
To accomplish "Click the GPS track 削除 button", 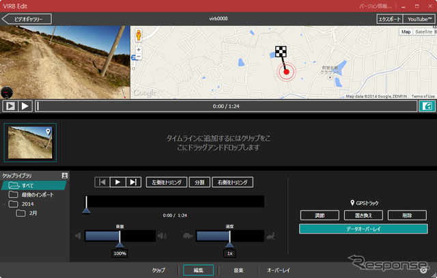I will (407, 215).
